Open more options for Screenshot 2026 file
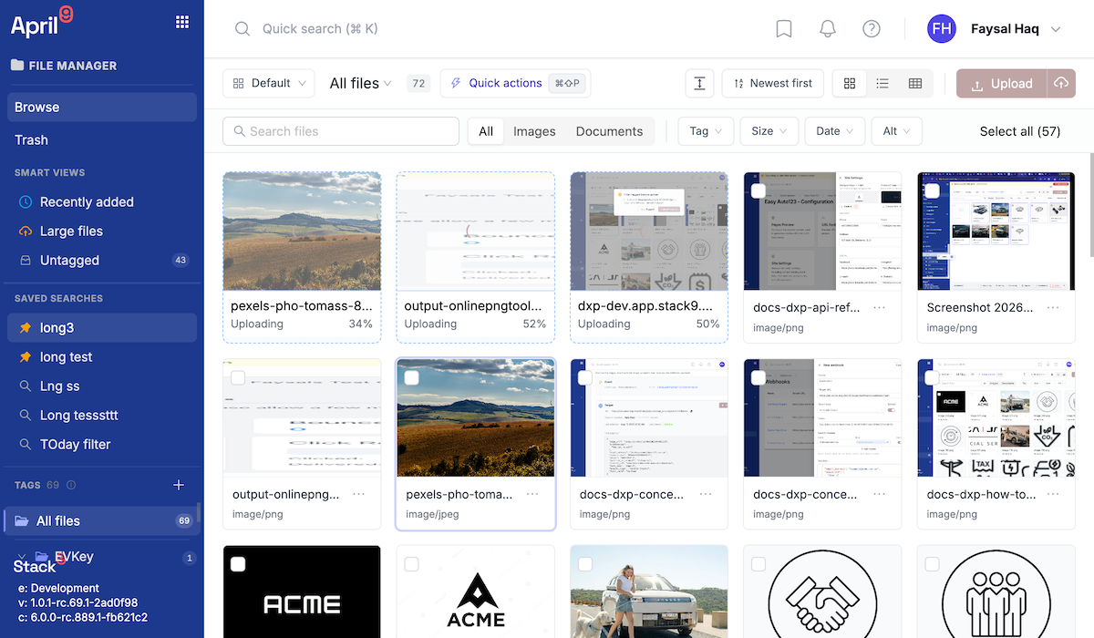The width and height of the screenshot is (1094, 638). [x=1053, y=307]
